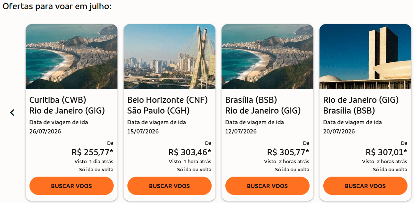Select the R$ 307,01 fare
414x203 pixels.
coord(386,152)
